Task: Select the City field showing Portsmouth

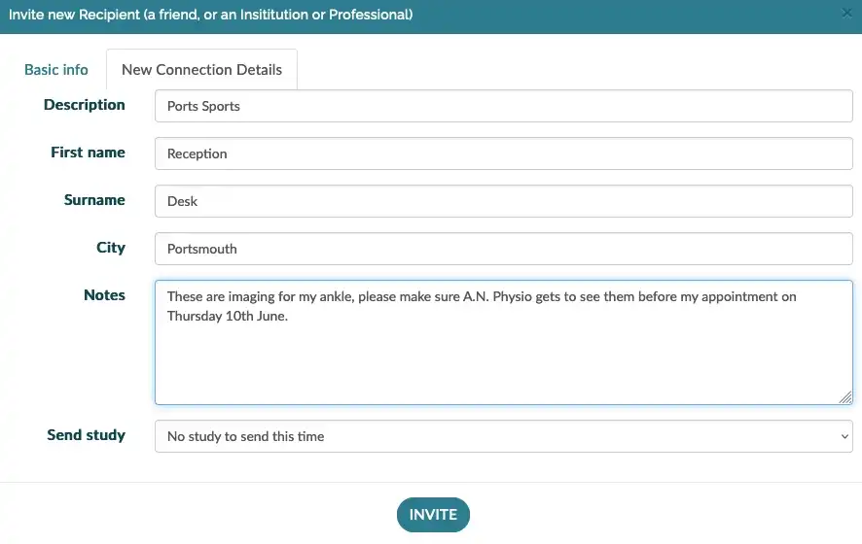Action: (x=503, y=249)
